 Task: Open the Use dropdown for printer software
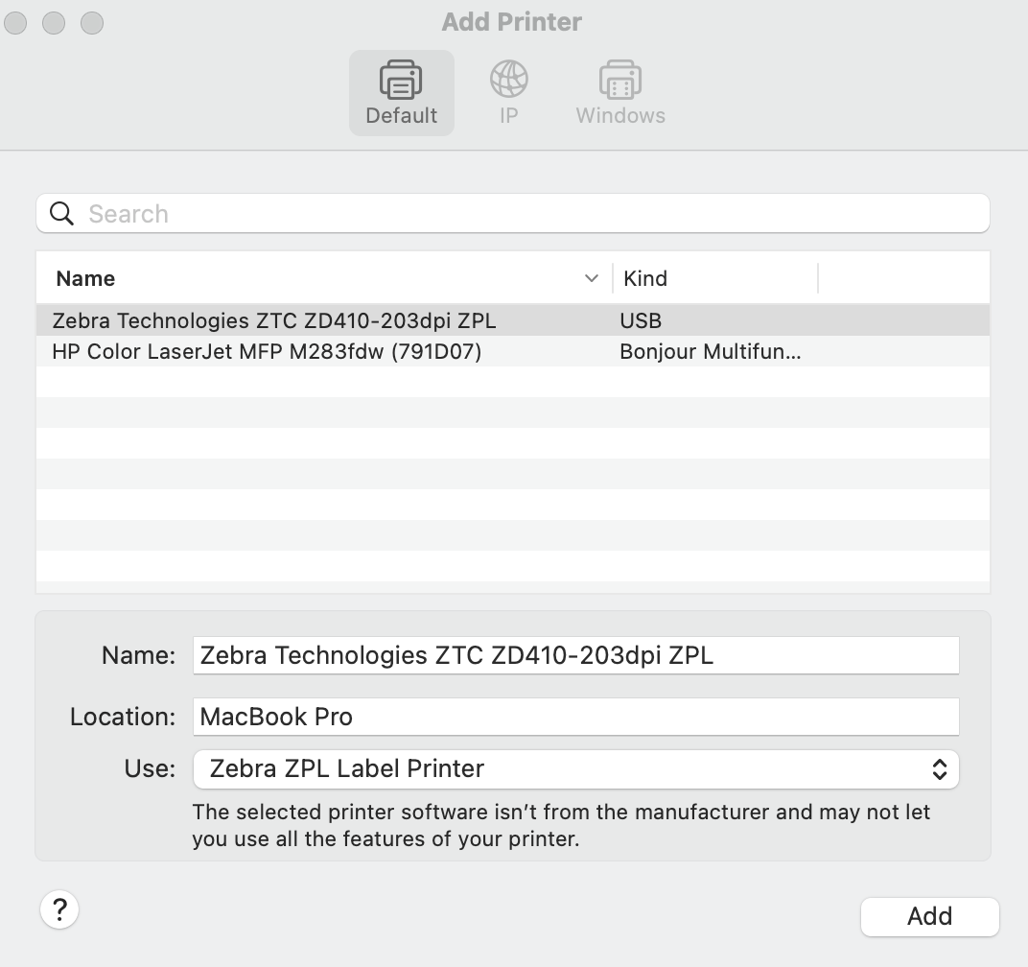click(575, 768)
